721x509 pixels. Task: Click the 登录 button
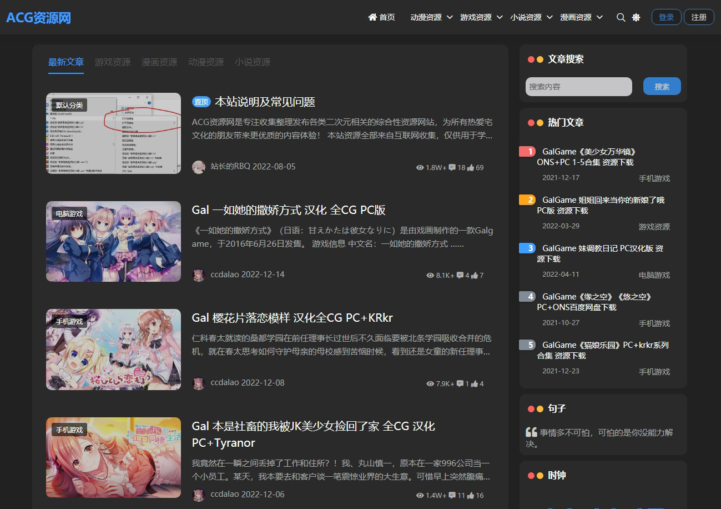[665, 17]
